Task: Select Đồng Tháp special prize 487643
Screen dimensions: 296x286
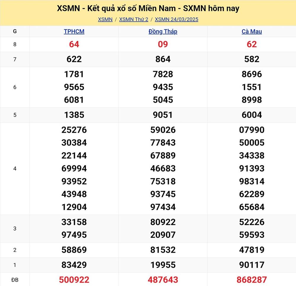Action: pyautogui.click(x=163, y=279)
